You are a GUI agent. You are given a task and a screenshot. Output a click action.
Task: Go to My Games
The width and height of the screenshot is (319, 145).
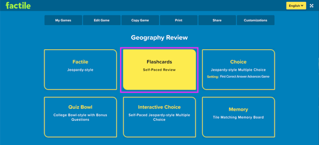coord(63,20)
